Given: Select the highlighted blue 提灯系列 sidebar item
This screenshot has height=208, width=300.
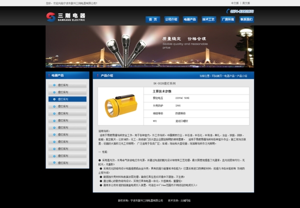Looking at the screenshot, I should click(x=67, y=99).
